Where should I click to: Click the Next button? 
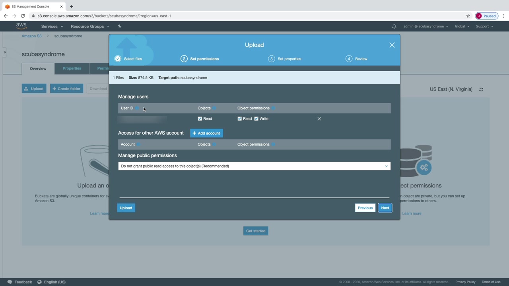(x=385, y=208)
